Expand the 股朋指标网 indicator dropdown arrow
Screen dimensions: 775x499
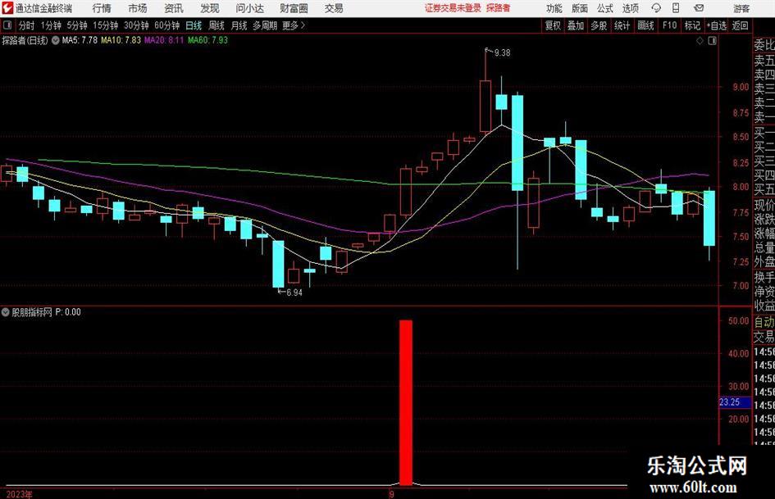click(5, 312)
